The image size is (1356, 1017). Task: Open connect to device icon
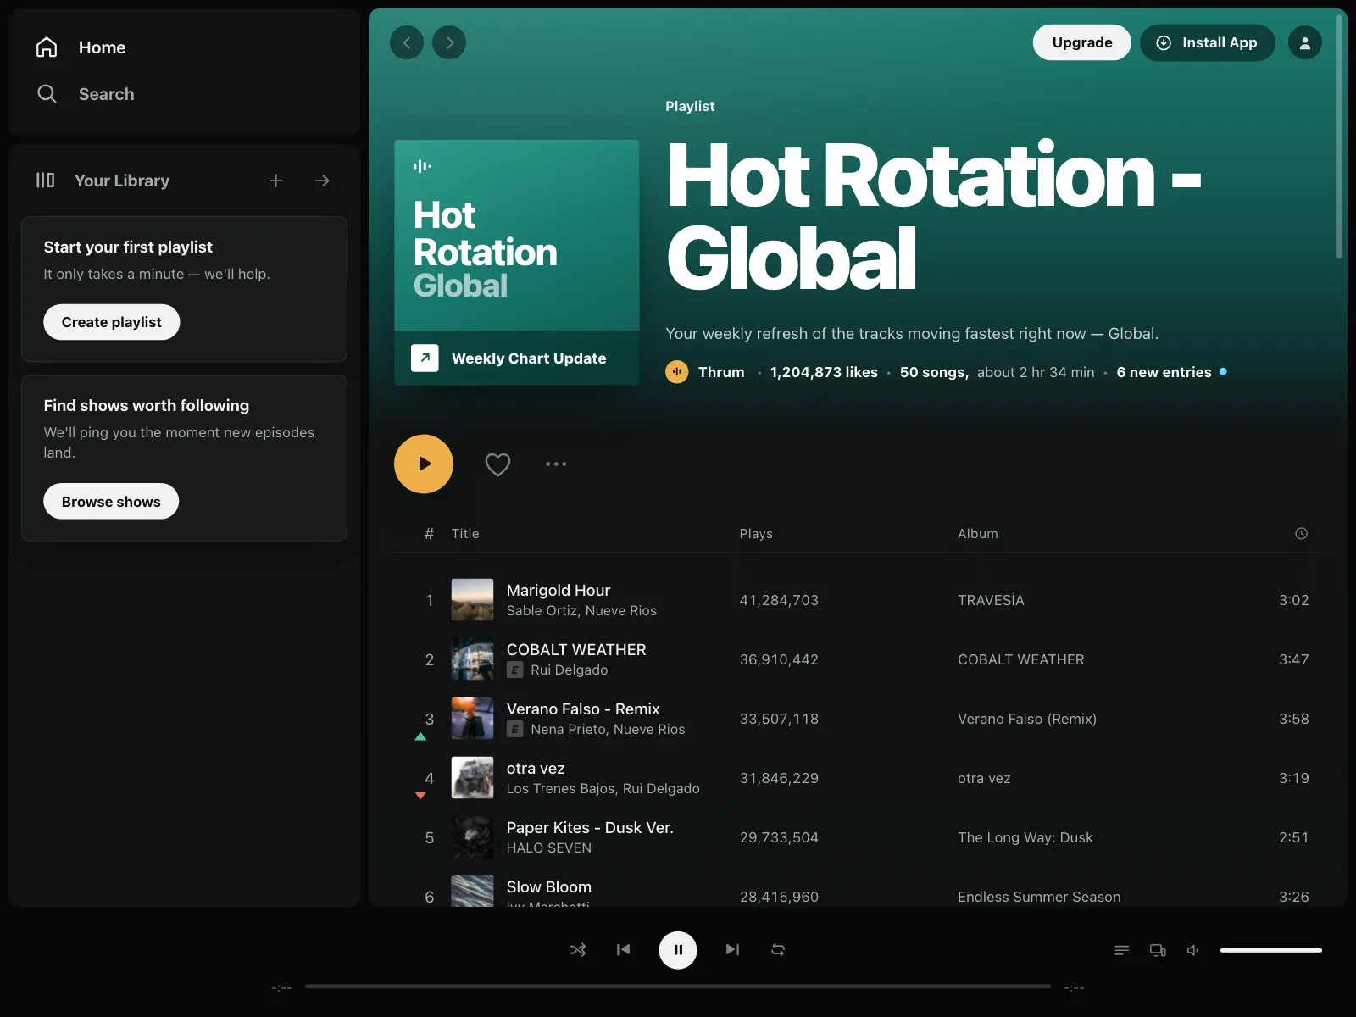[x=1158, y=950]
